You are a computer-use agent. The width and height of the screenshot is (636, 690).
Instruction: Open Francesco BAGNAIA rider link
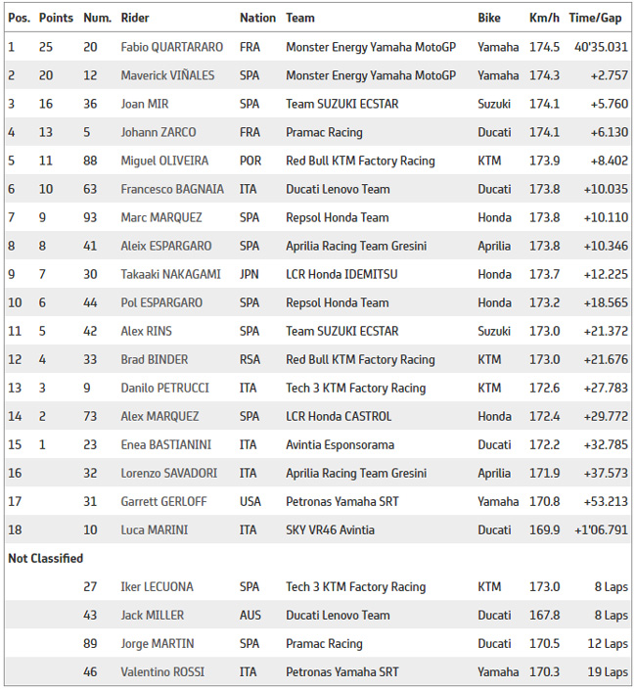coord(172,189)
